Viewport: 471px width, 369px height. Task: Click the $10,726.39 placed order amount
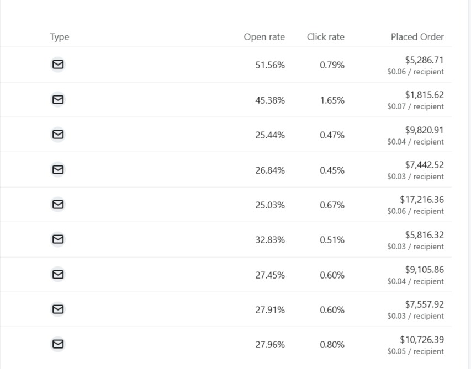point(422,340)
